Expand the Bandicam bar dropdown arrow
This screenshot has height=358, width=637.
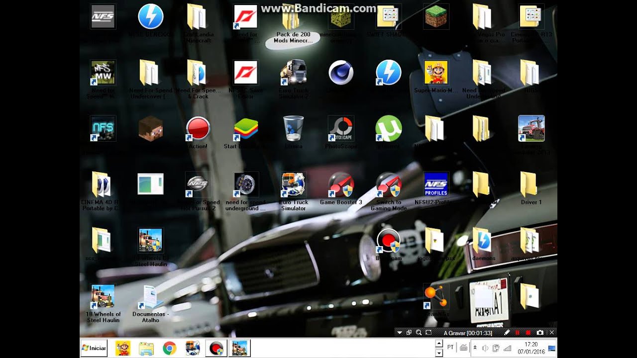(x=400, y=333)
